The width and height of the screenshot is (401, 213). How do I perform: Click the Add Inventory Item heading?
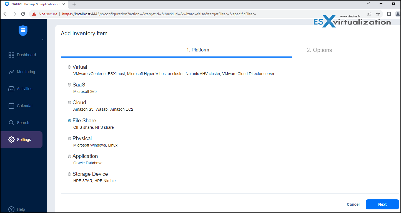[84, 33]
